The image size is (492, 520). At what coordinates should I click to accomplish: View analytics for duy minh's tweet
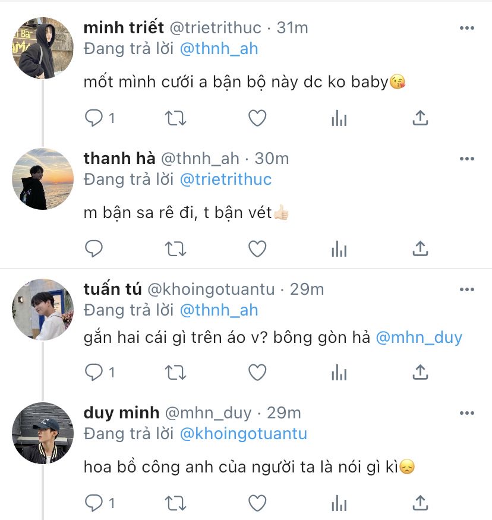[x=339, y=503]
